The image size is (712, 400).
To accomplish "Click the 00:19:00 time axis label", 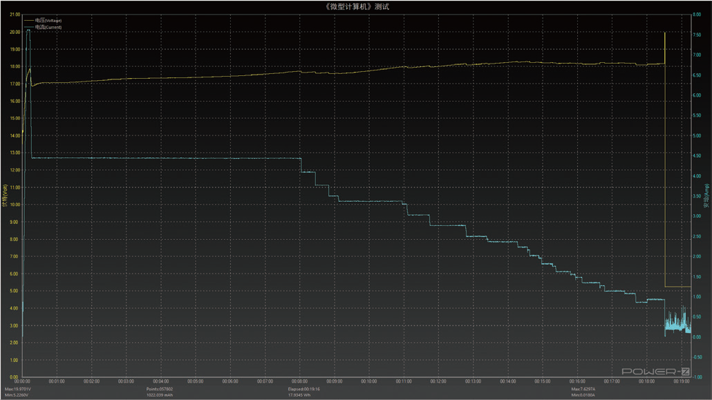I will [x=681, y=381].
